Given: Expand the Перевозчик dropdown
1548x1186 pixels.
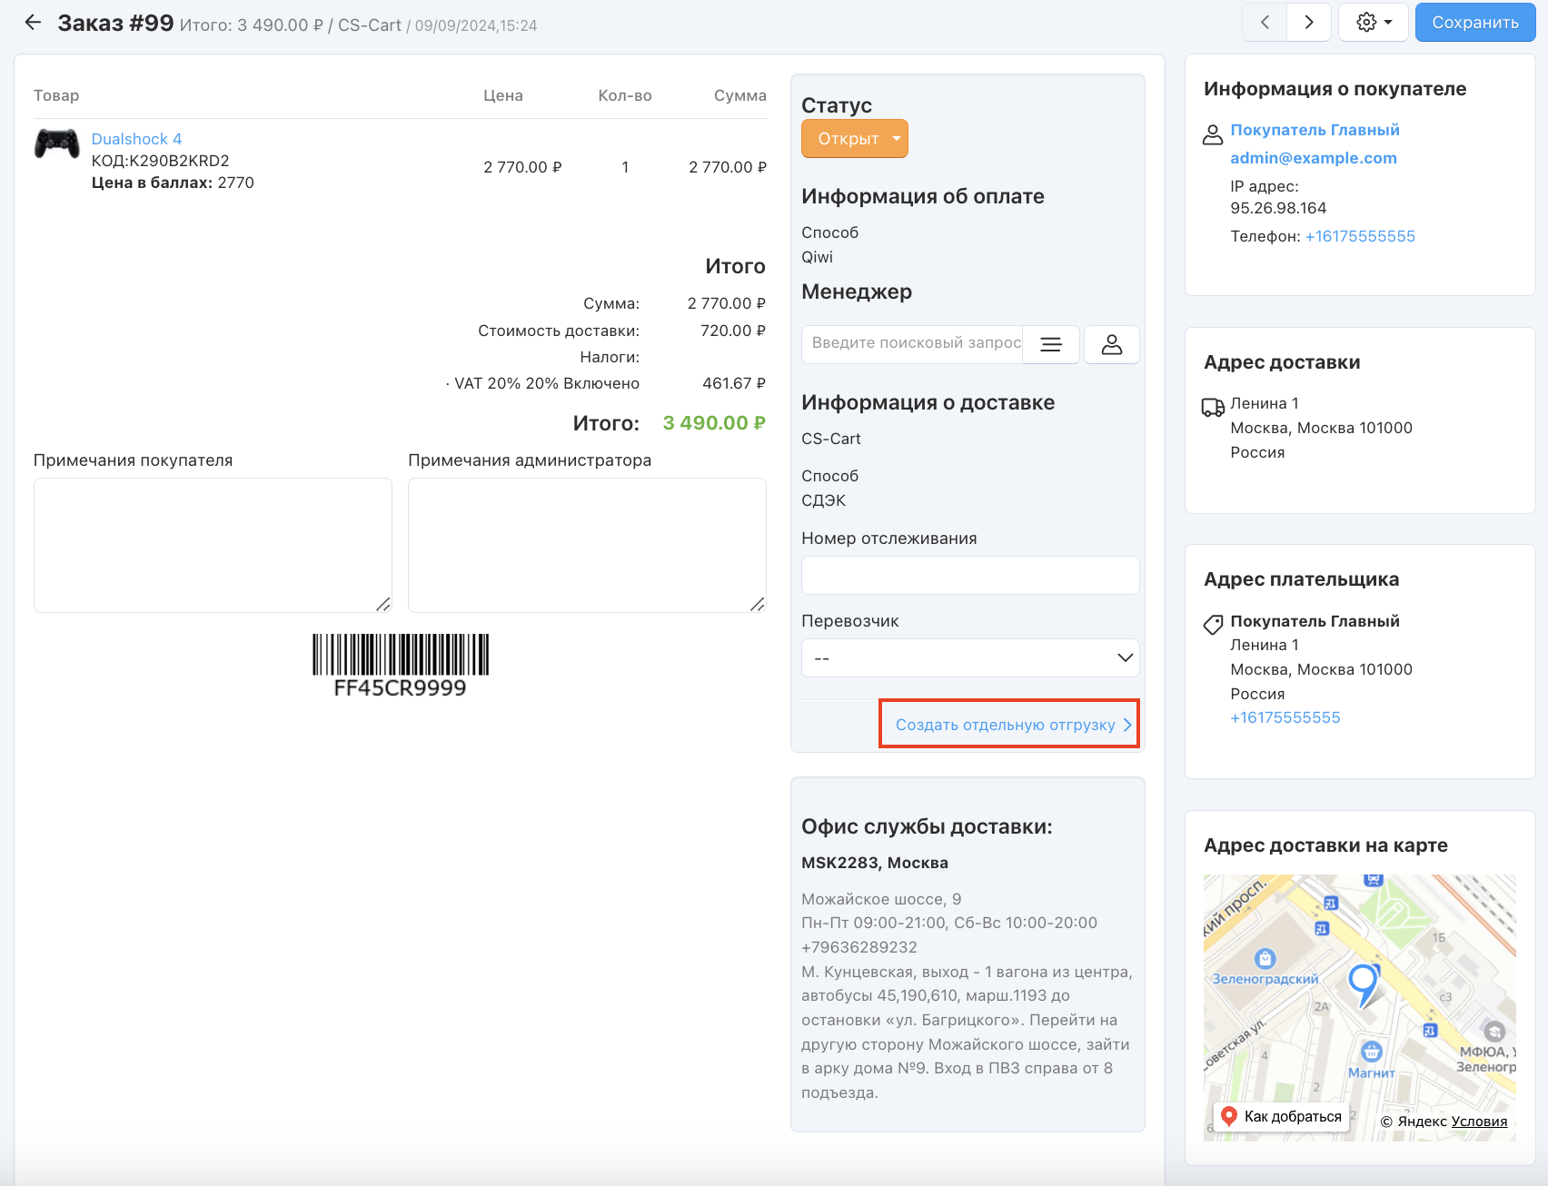Looking at the screenshot, I should tap(969, 658).
